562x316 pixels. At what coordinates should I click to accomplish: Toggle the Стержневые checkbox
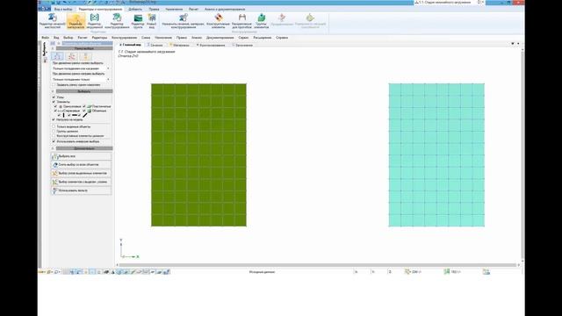(x=55, y=111)
